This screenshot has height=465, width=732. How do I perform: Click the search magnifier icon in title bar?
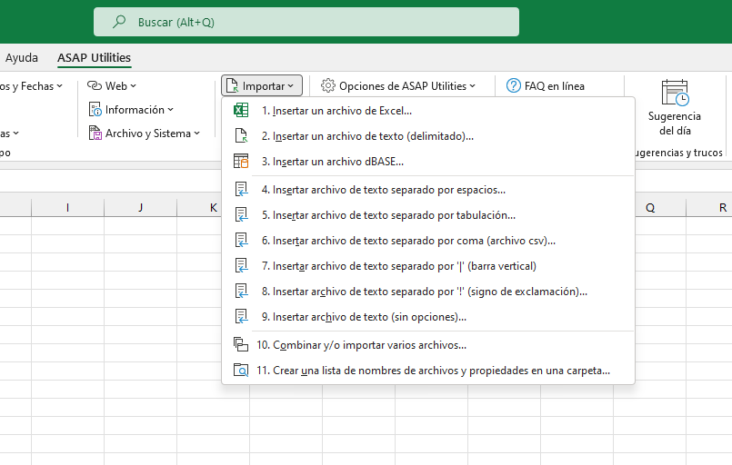(x=119, y=22)
